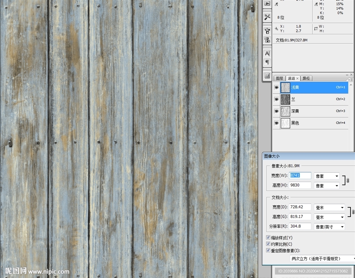Image resolution: width=355 pixels, height=278 pixels.
Task: Click the resolution field showing 304.8
Action: 300,226
